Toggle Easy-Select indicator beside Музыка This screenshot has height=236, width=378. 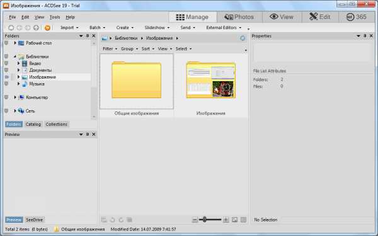(x=6, y=84)
